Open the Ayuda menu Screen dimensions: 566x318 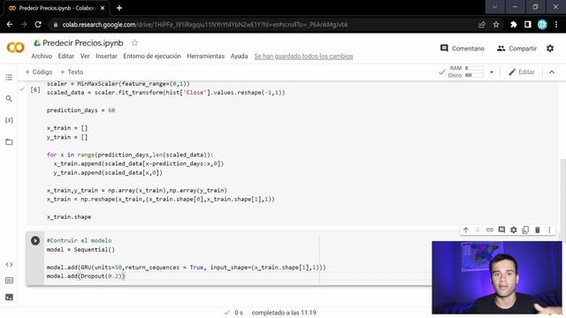click(239, 57)
